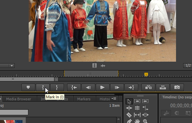
Task: Click the Mark Out button
Action: 57,87
